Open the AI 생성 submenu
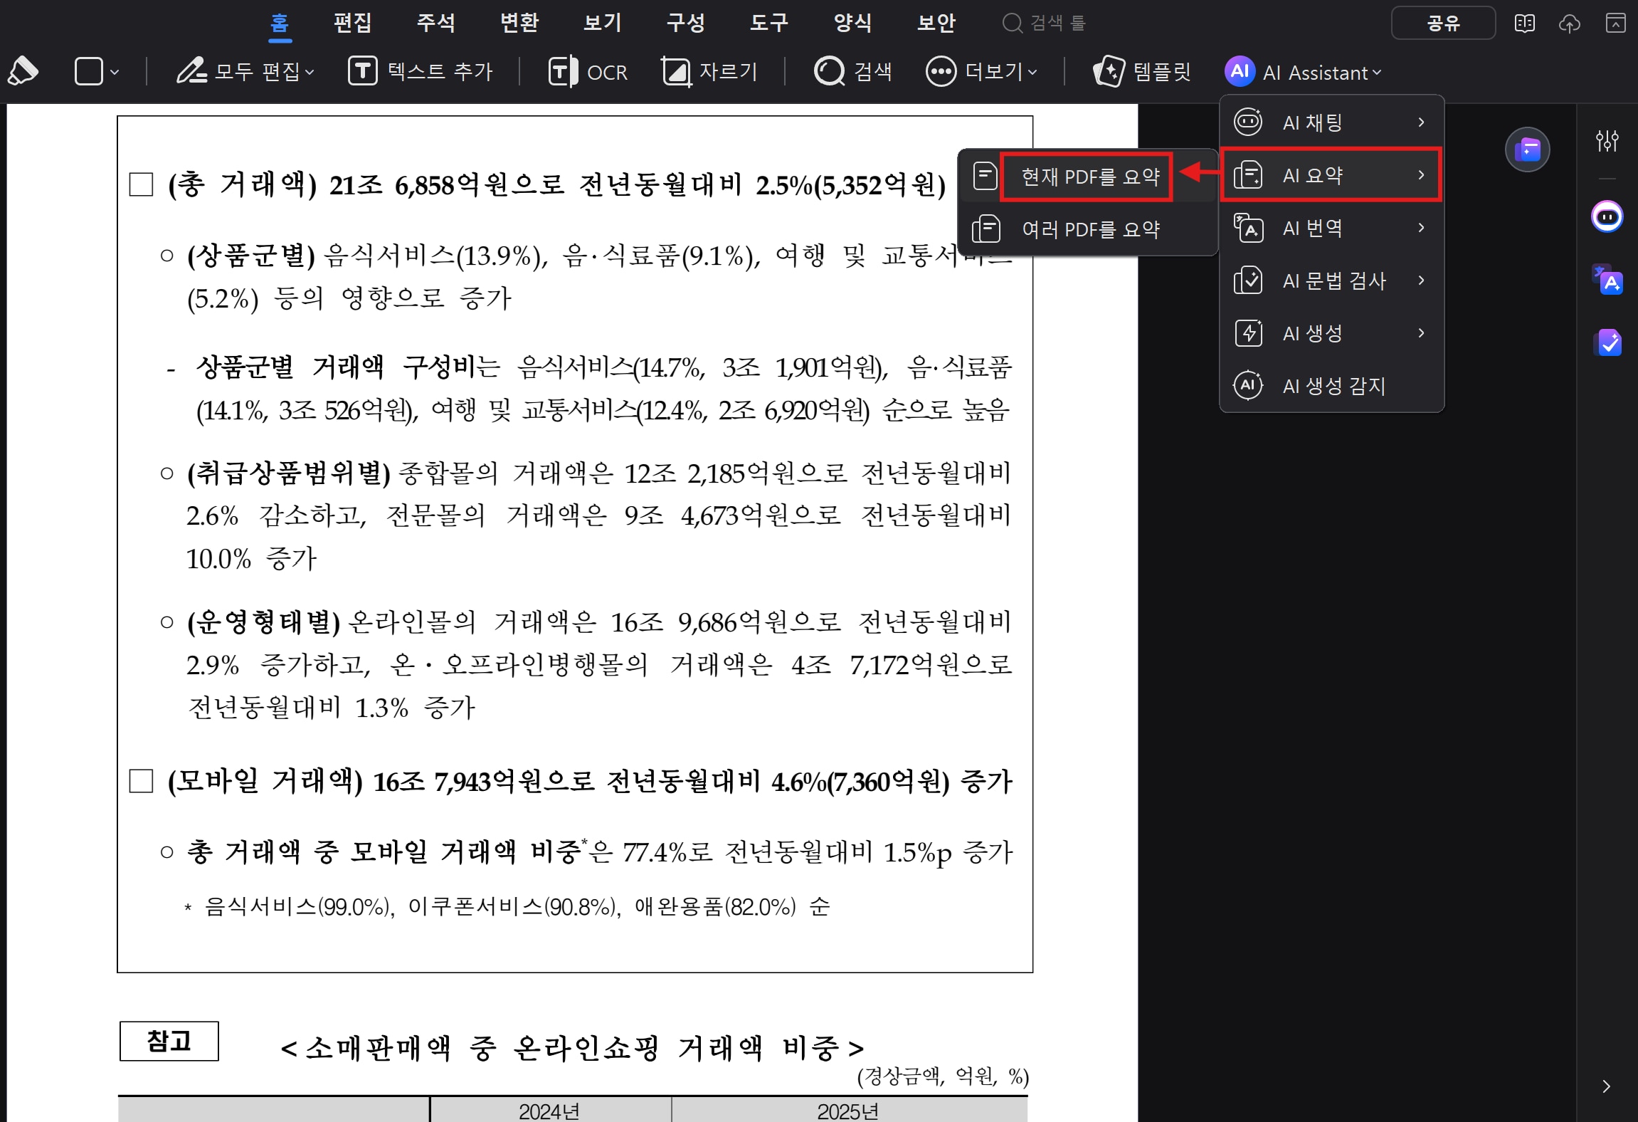This screenshot has width=1638, height=1122. click(x=1331, y=333)
